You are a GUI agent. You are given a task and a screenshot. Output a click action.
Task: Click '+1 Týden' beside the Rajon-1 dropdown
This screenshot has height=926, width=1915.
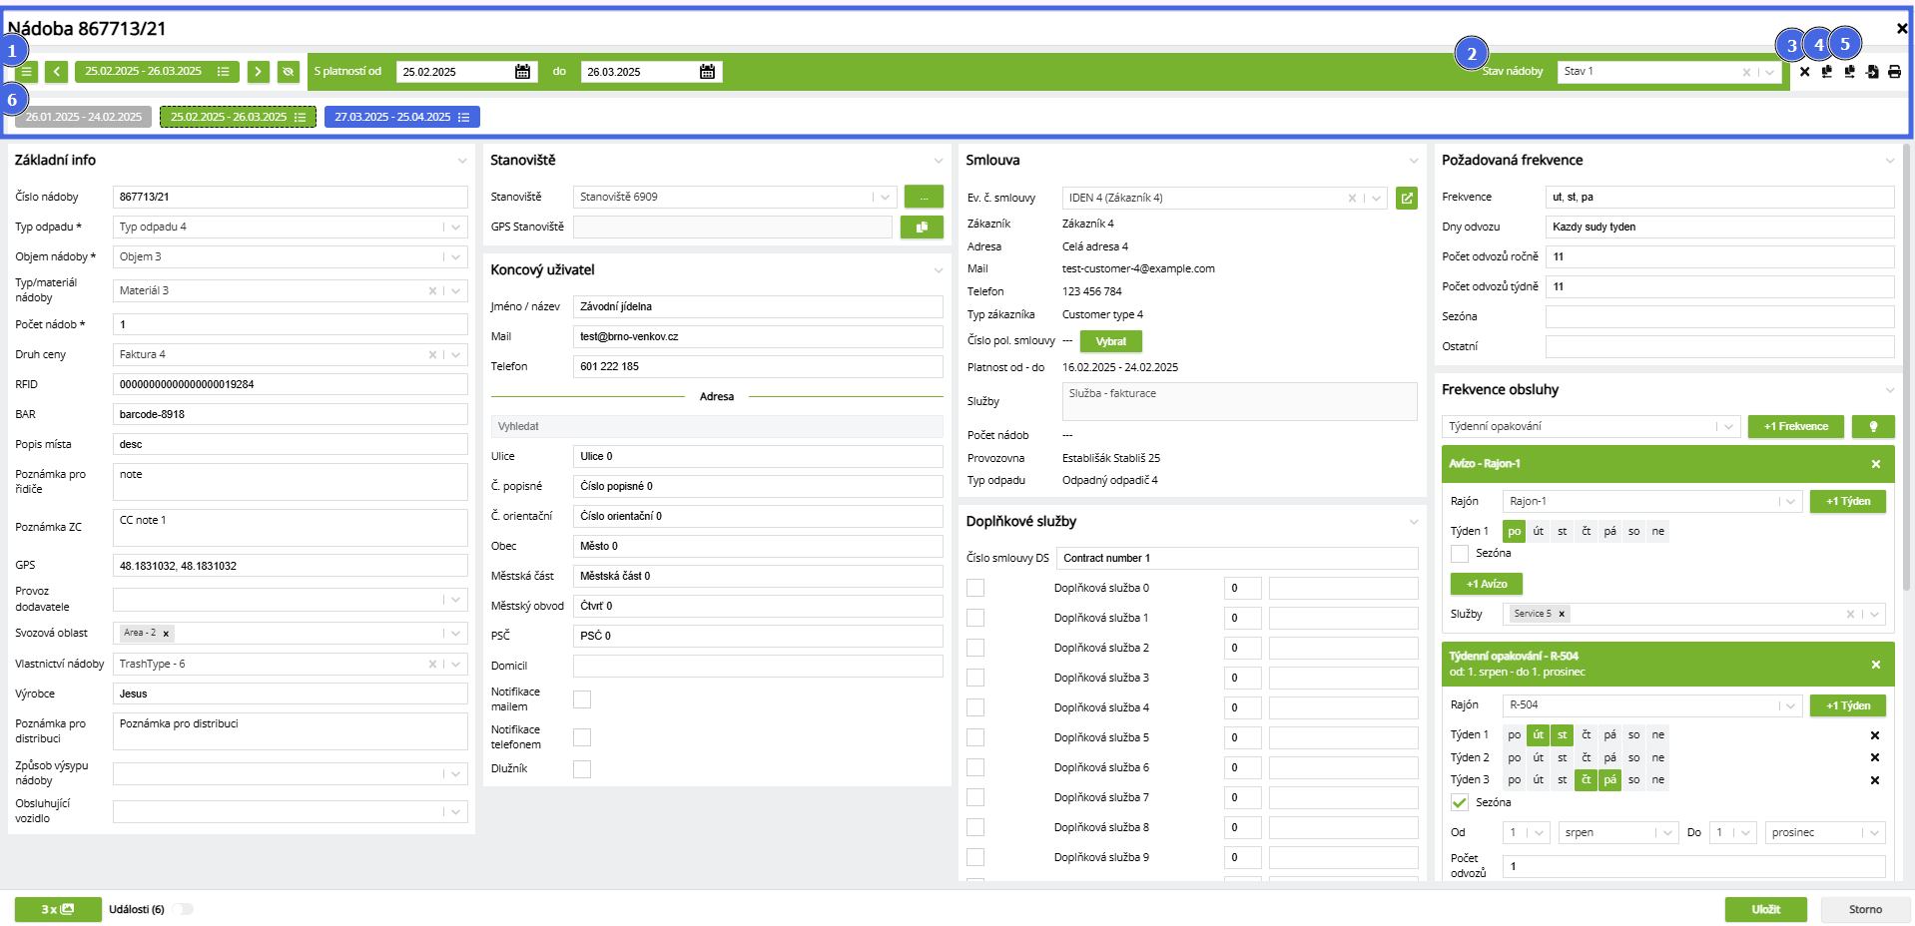pyautogui.click(x=1848, y=502)
